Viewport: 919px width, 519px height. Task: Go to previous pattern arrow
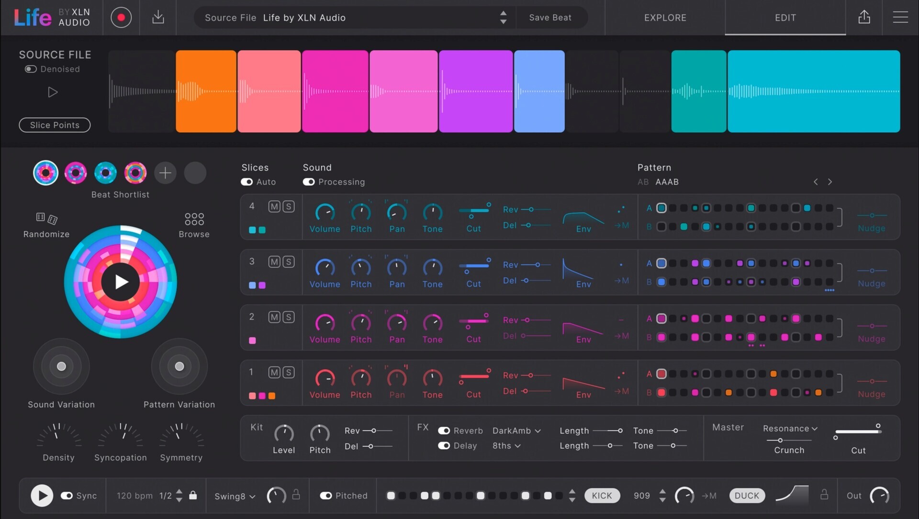(x=816, y=182)
